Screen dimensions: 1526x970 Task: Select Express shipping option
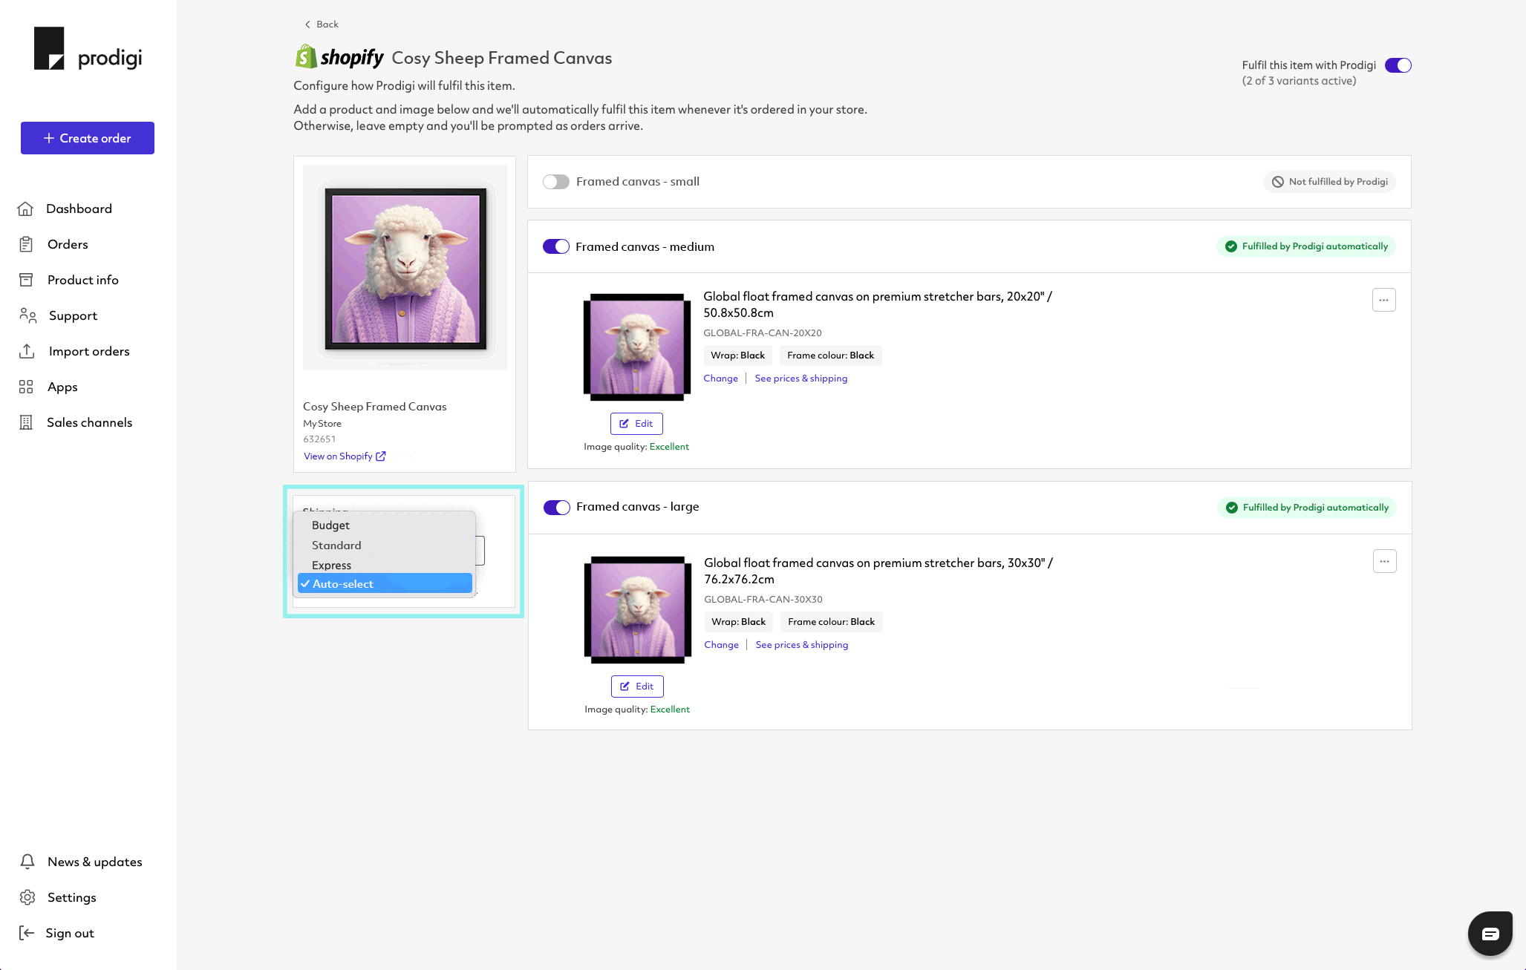point(331,563)
